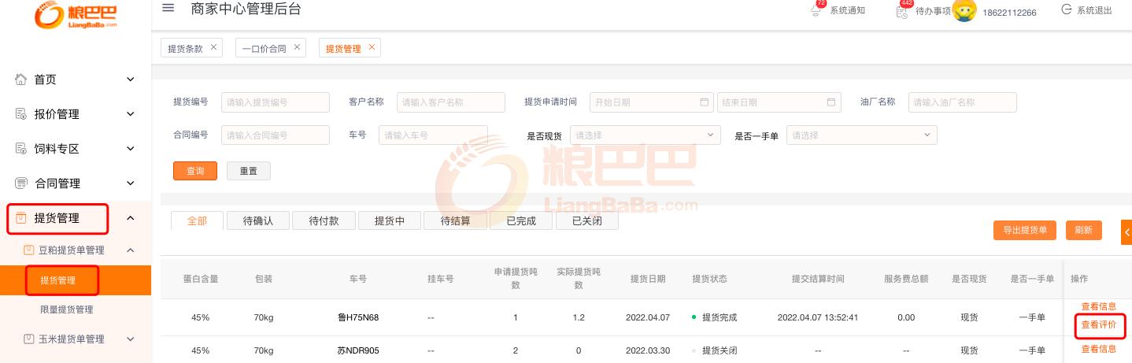Viewport: 1132px width, 363px height.
Task: Click the orange 查询 button
Action: click(x=195, y=171)
